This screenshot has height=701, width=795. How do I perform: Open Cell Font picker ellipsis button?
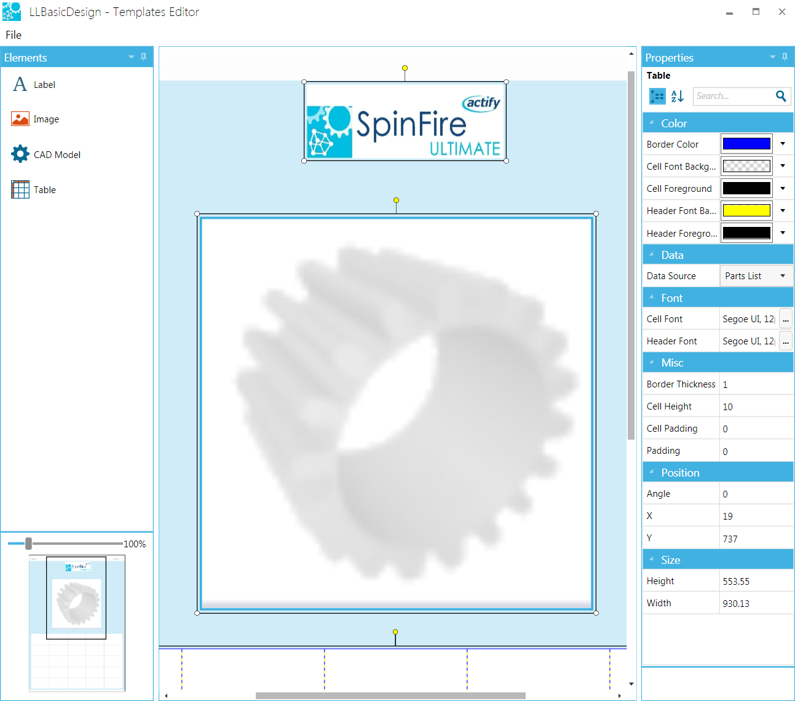pos(786,319)
